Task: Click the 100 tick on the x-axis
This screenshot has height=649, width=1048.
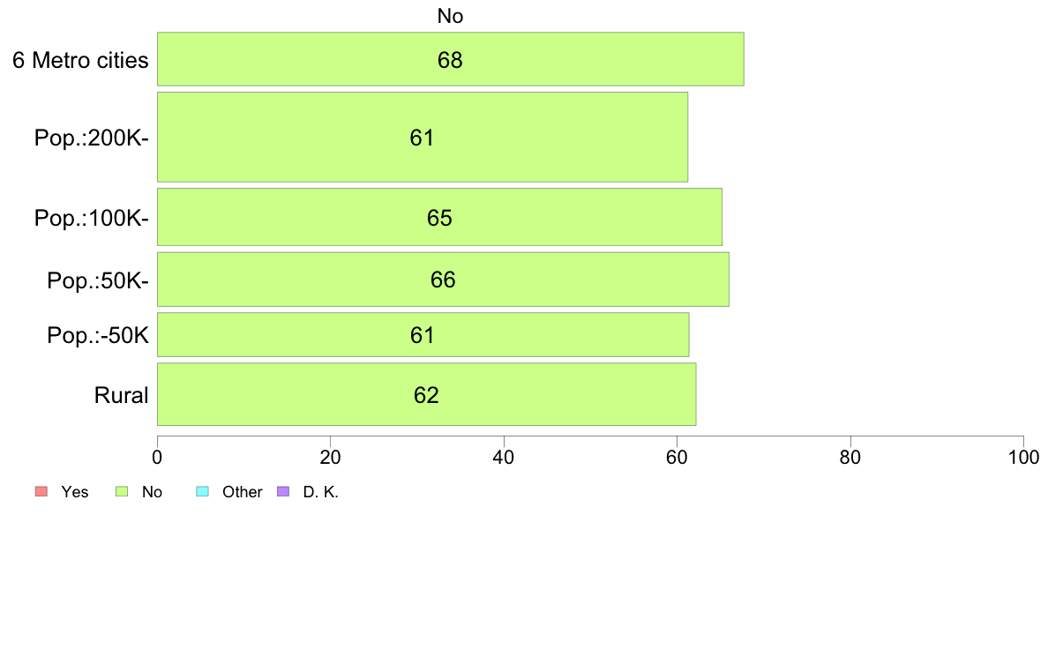Action: coord(1023,457)
